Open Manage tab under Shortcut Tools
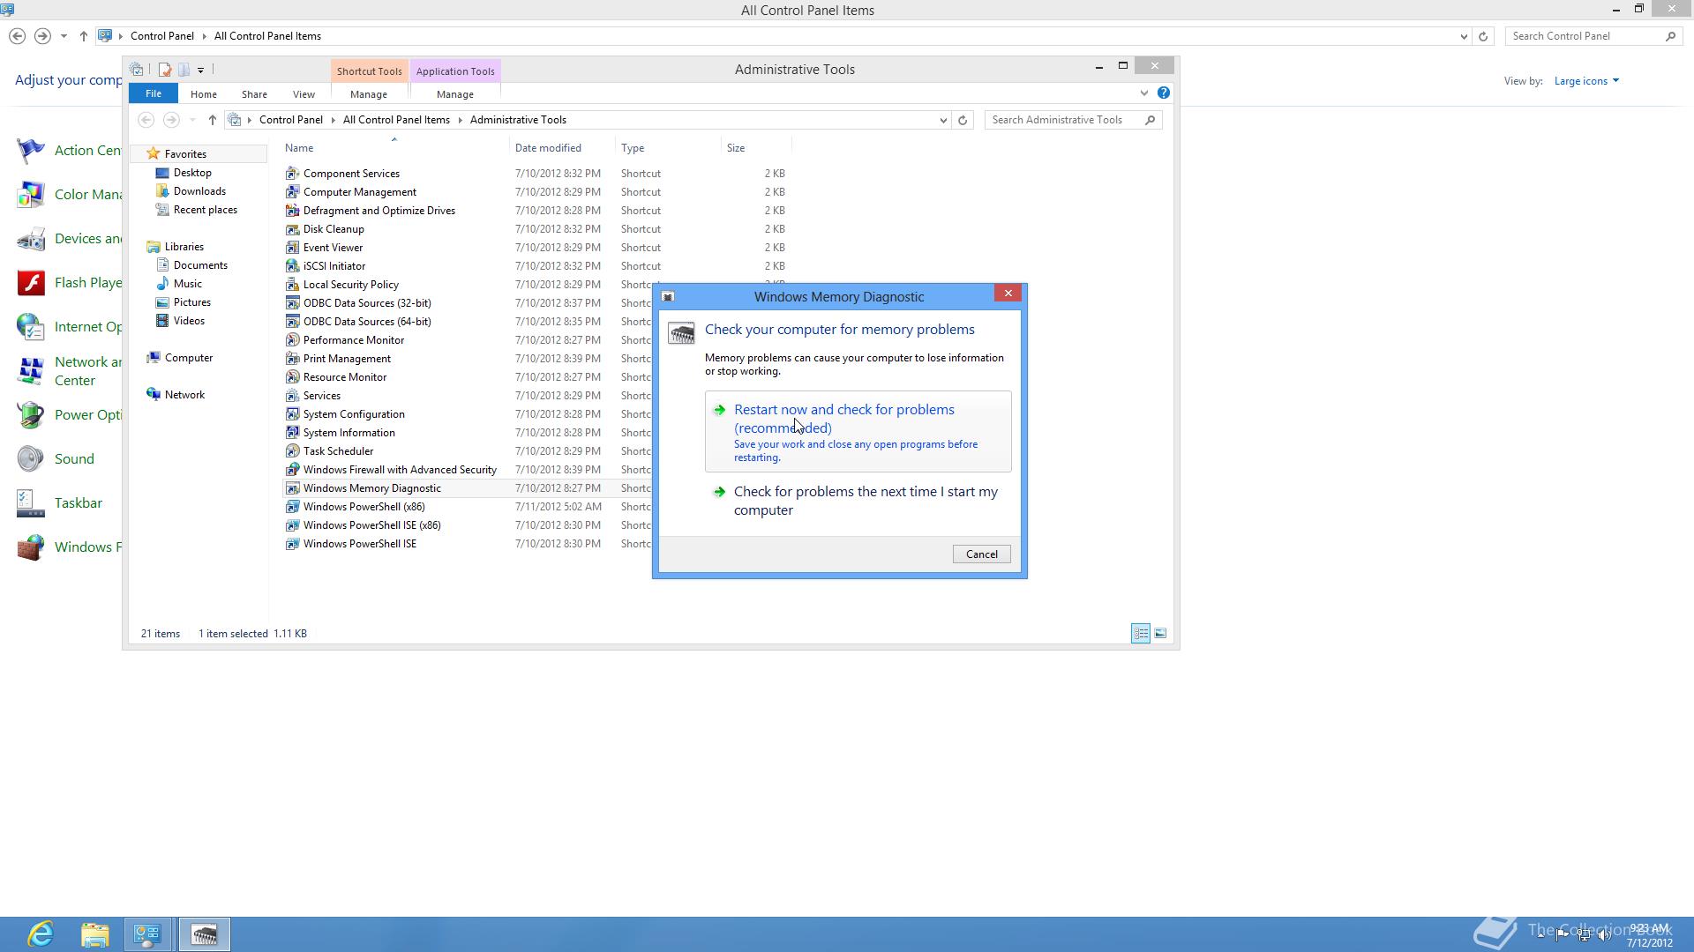 (x=369, y=94)
